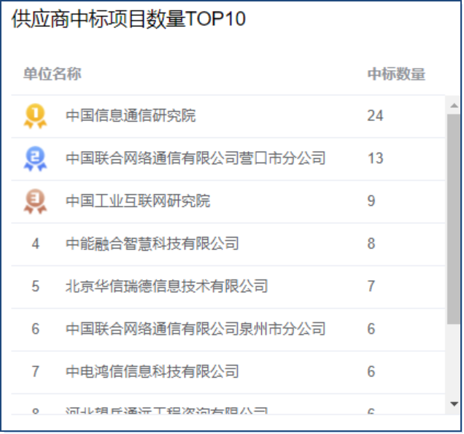Click rank number 4 in the list
The height and width of the screenshot is (434, 464).
tap(36, 244)
